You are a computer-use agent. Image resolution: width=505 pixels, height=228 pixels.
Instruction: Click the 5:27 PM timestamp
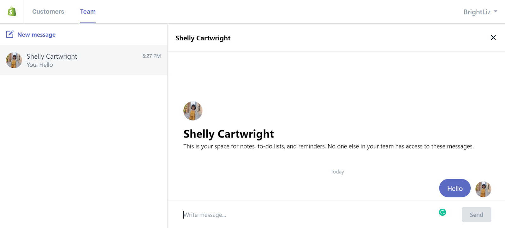151,56
